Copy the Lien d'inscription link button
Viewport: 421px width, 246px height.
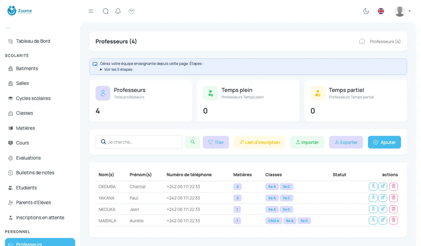[259, 142]
